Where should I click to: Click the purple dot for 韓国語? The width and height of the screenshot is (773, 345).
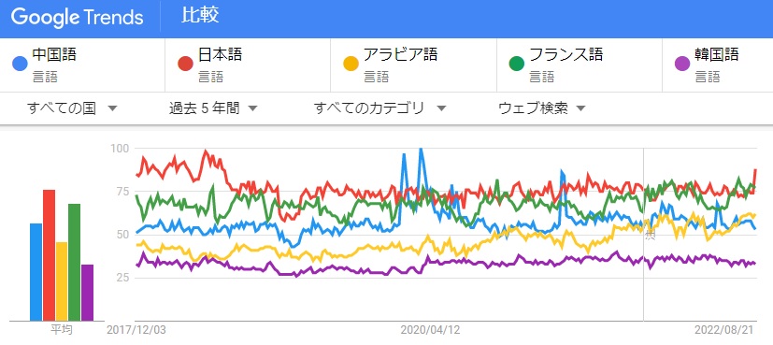681,64
